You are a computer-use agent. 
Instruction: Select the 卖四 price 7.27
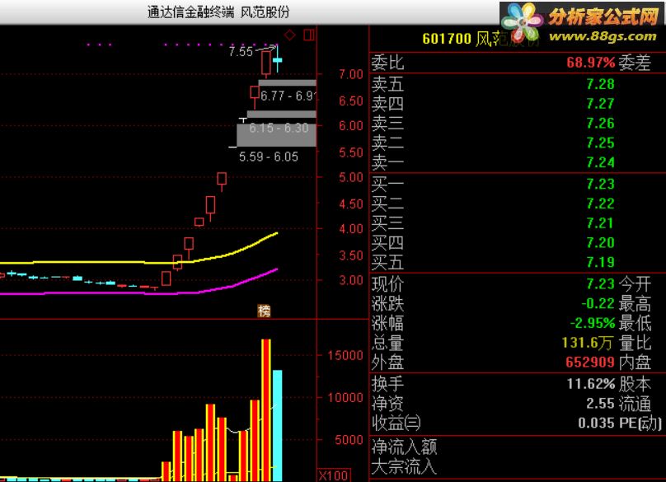(x=601, y=104)
